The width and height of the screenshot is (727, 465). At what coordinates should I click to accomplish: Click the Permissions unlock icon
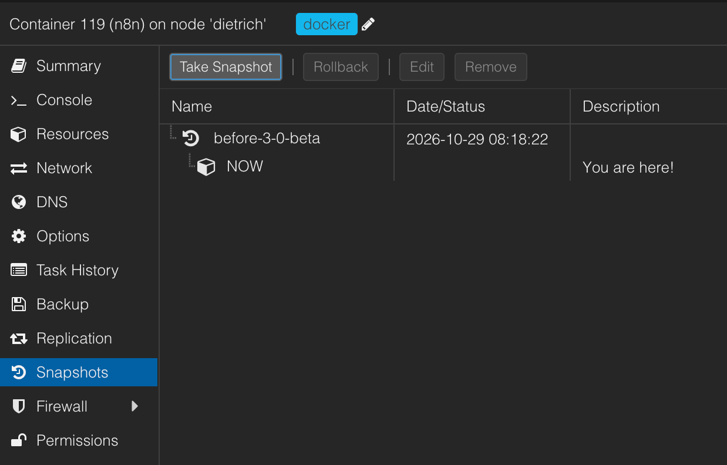[19, 440]
